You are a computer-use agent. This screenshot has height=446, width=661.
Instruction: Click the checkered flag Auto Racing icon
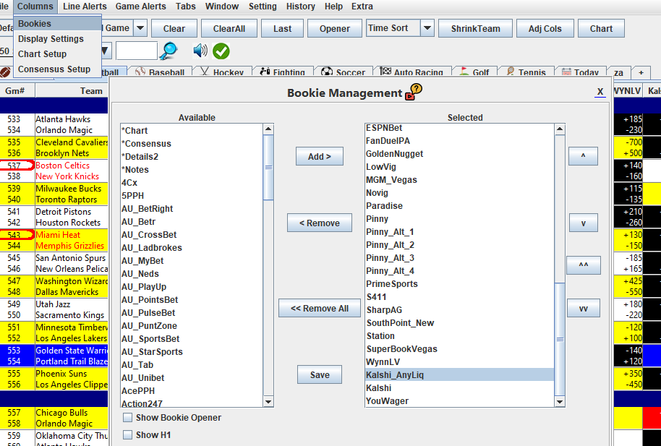coord(385,72)
